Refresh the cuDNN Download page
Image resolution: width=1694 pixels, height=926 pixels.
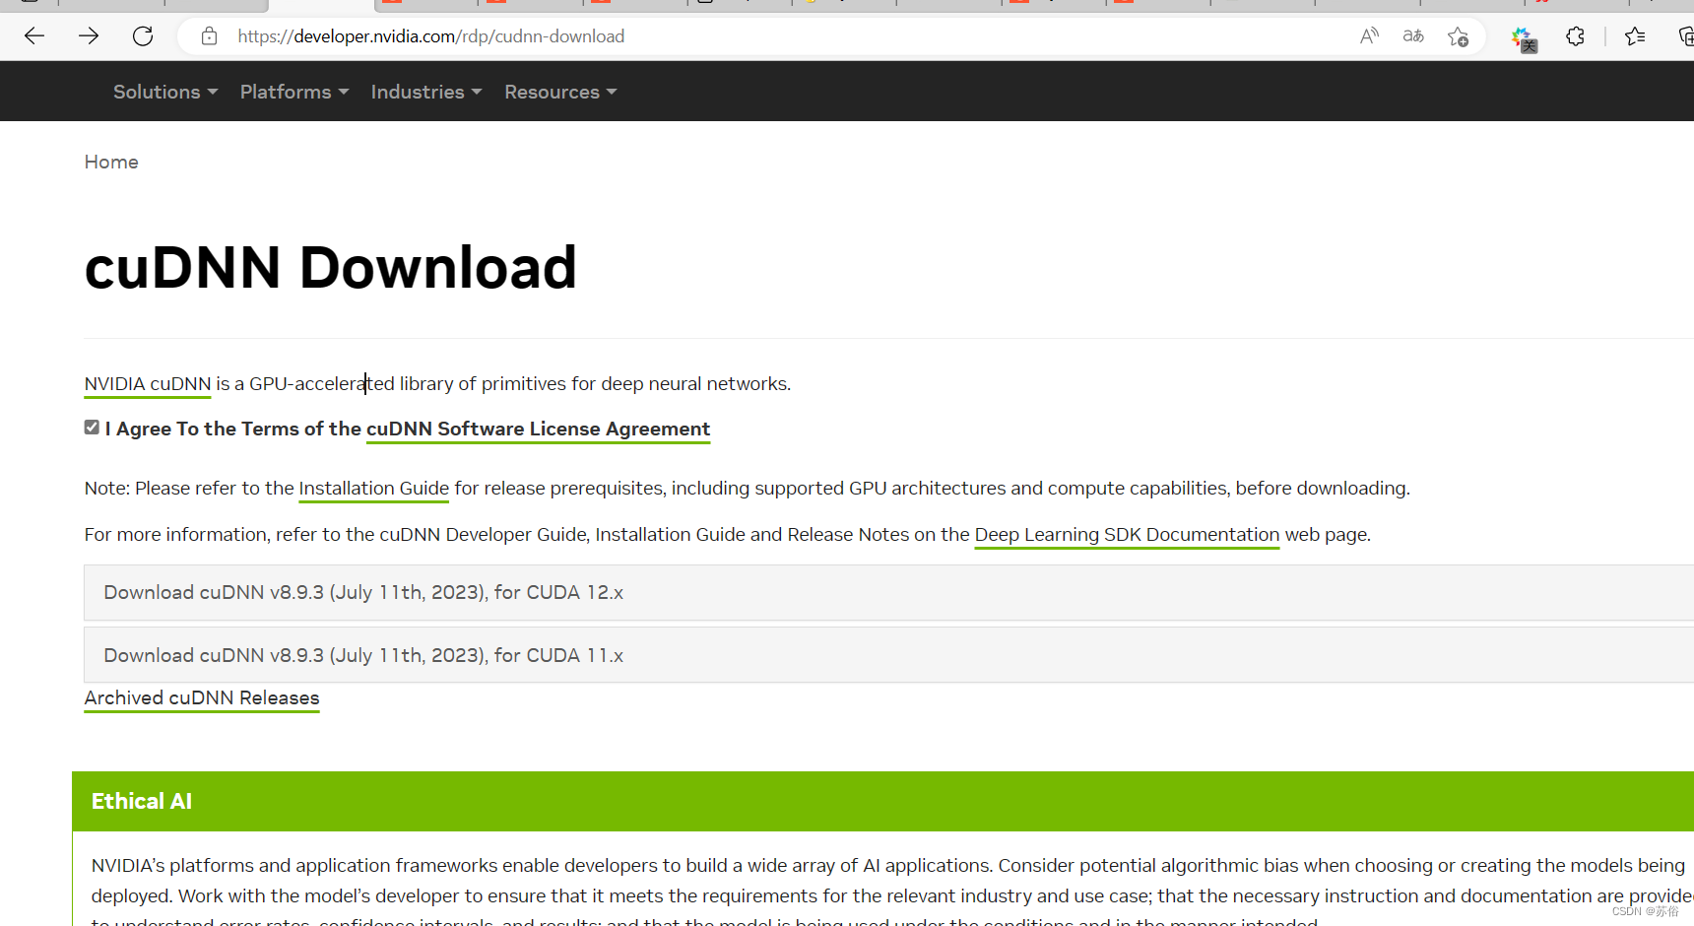[143, 35]
